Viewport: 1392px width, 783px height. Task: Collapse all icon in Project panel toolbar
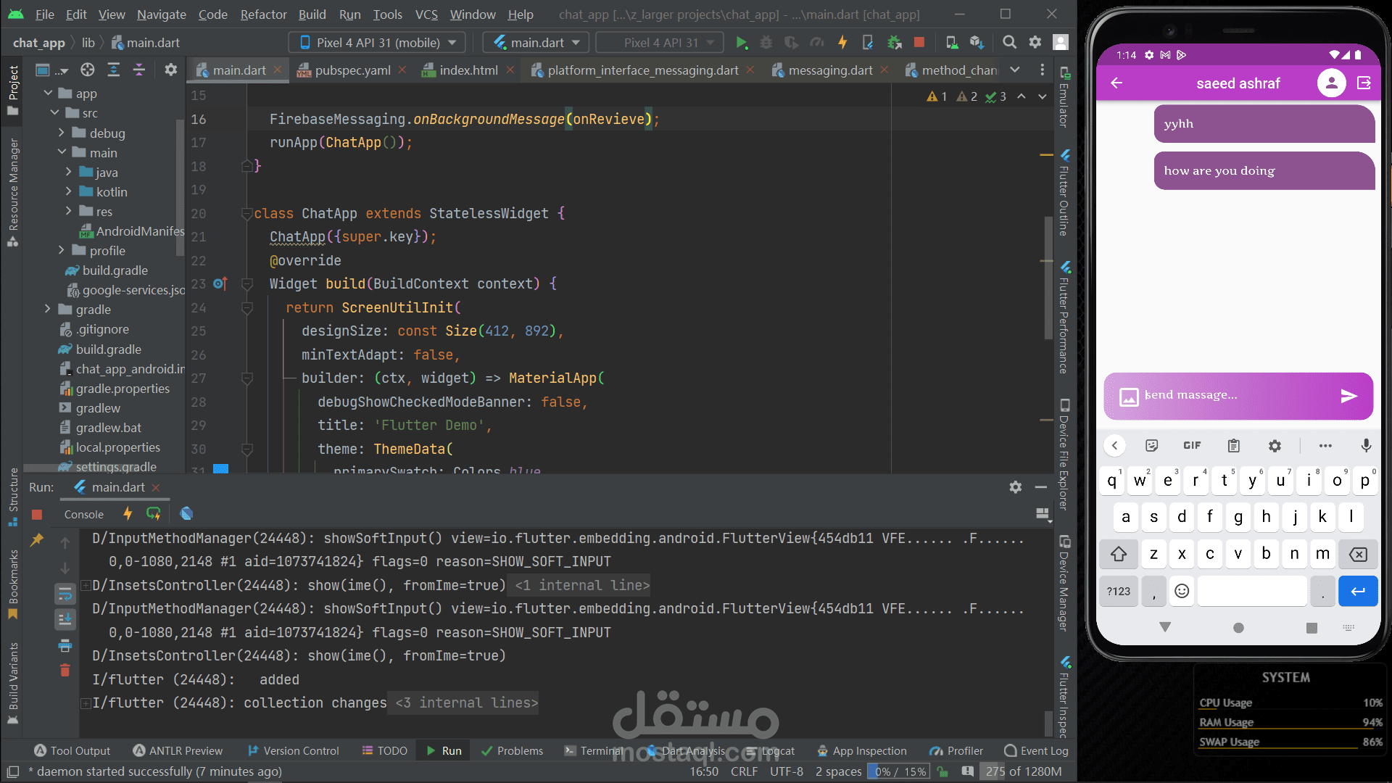139,70
